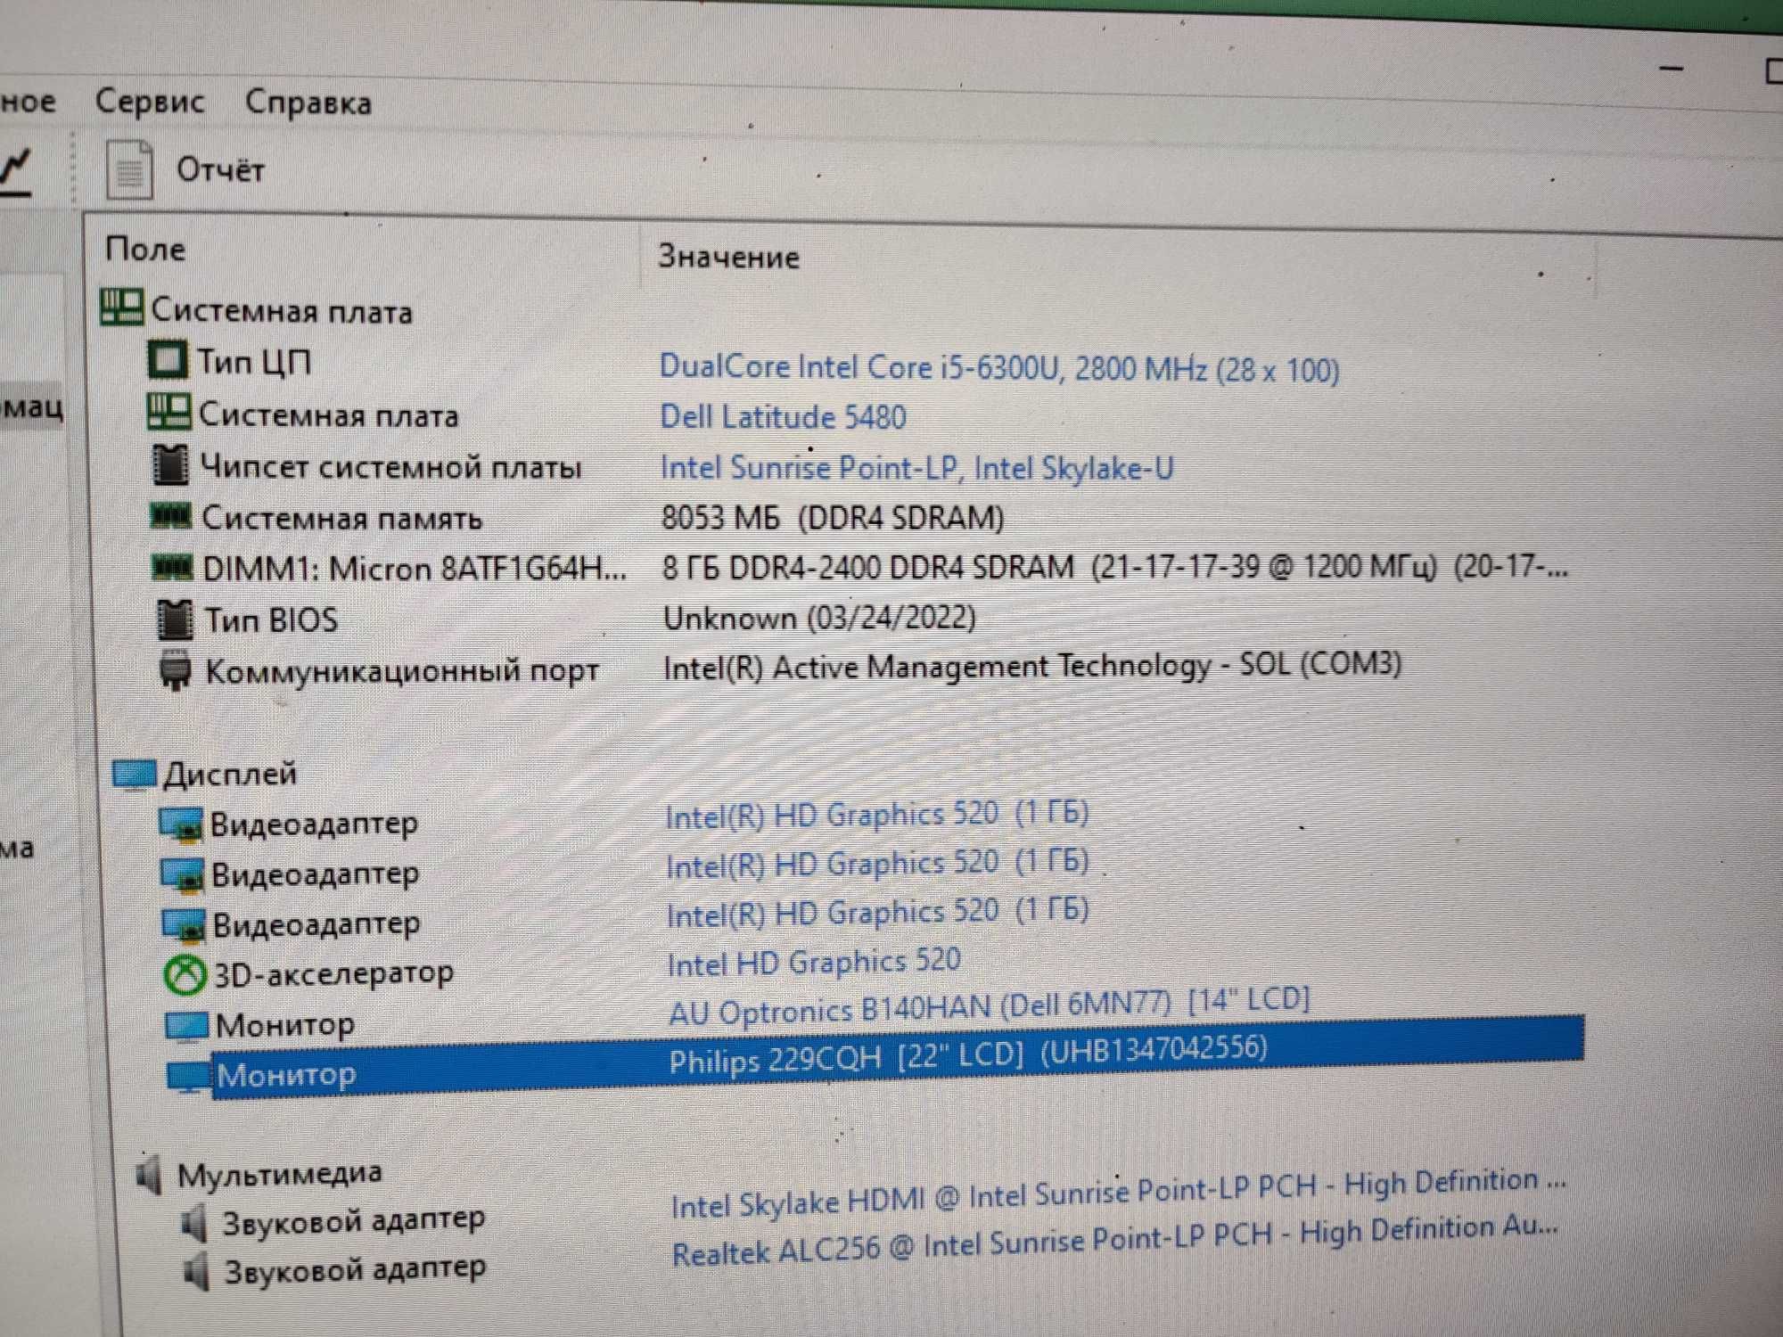Select the Дисплей group heading

230,774
